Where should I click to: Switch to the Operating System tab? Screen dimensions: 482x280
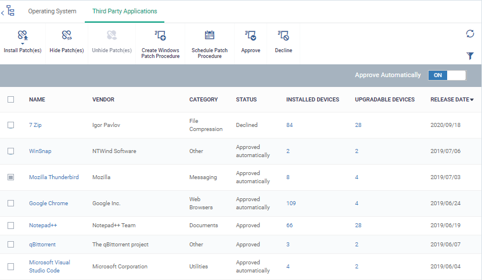tap(52, 11)
